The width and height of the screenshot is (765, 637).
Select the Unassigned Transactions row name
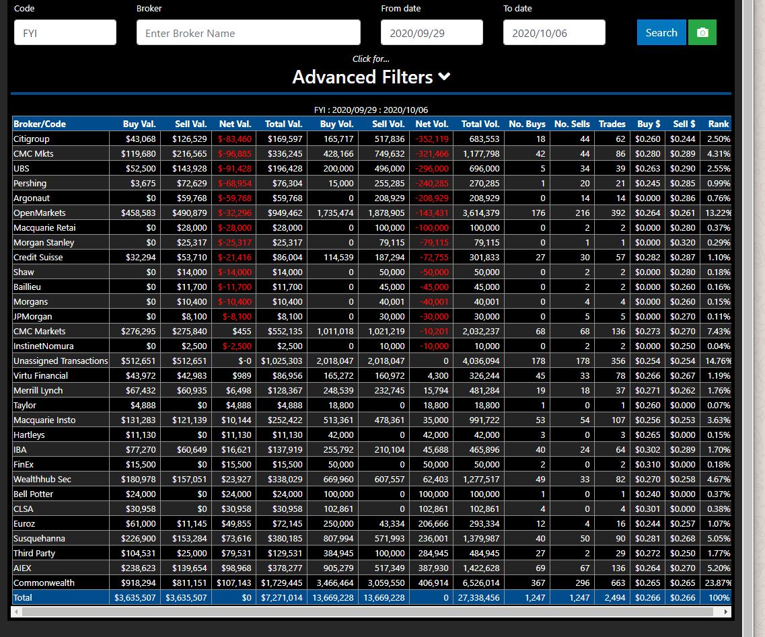[x=61, y=361]
